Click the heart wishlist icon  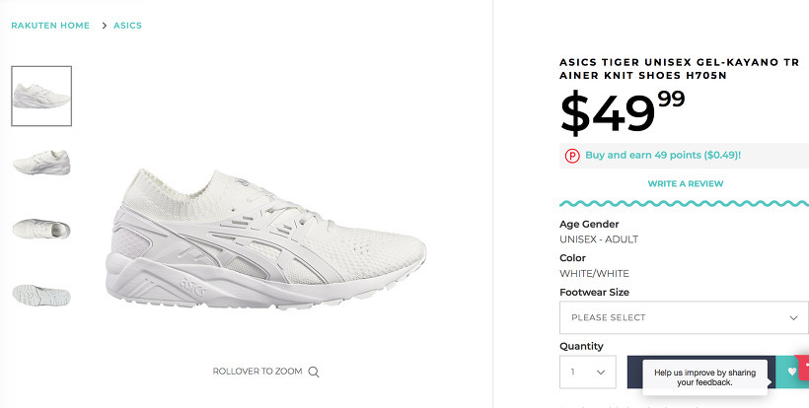pyautogui.click(x=790, y=372)
